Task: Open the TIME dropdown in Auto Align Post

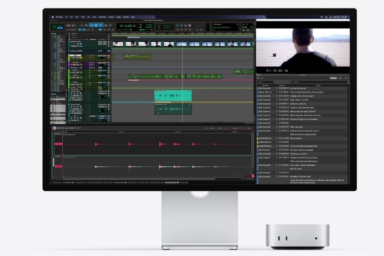Action: tap(223, 128)
